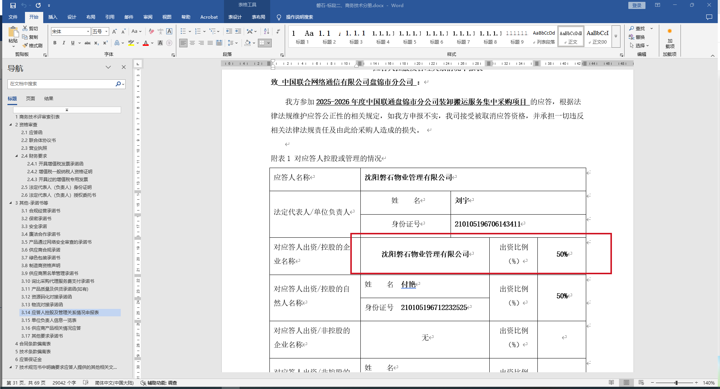Open the font size dropdown (五号)
This screenshot has width=720, height=389.
(x=107, y=32)
